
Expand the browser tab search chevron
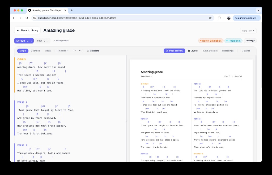pyautogui.click(x=258, y=10)
